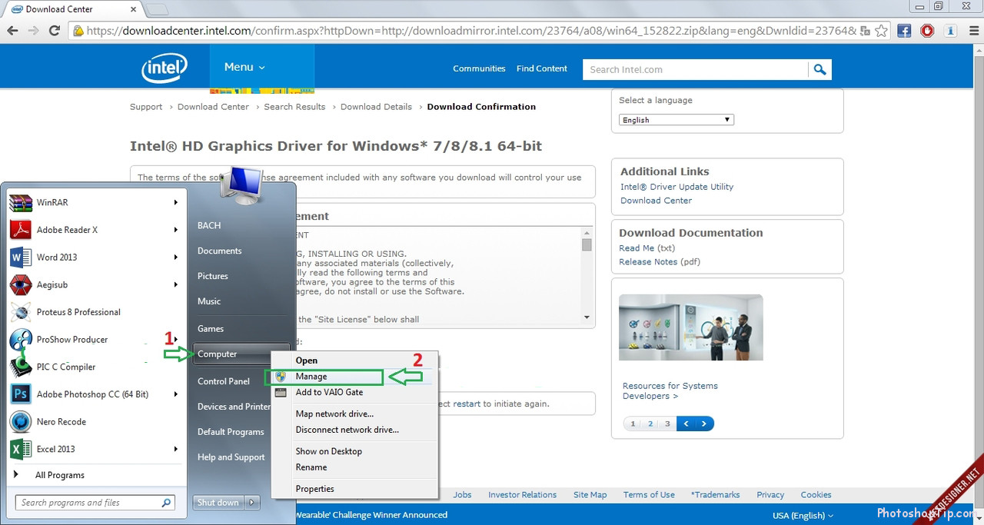Expand Adobe Reader X submenu arrow
The height and width of the screenshot is (525, 984).
(175, 230)
